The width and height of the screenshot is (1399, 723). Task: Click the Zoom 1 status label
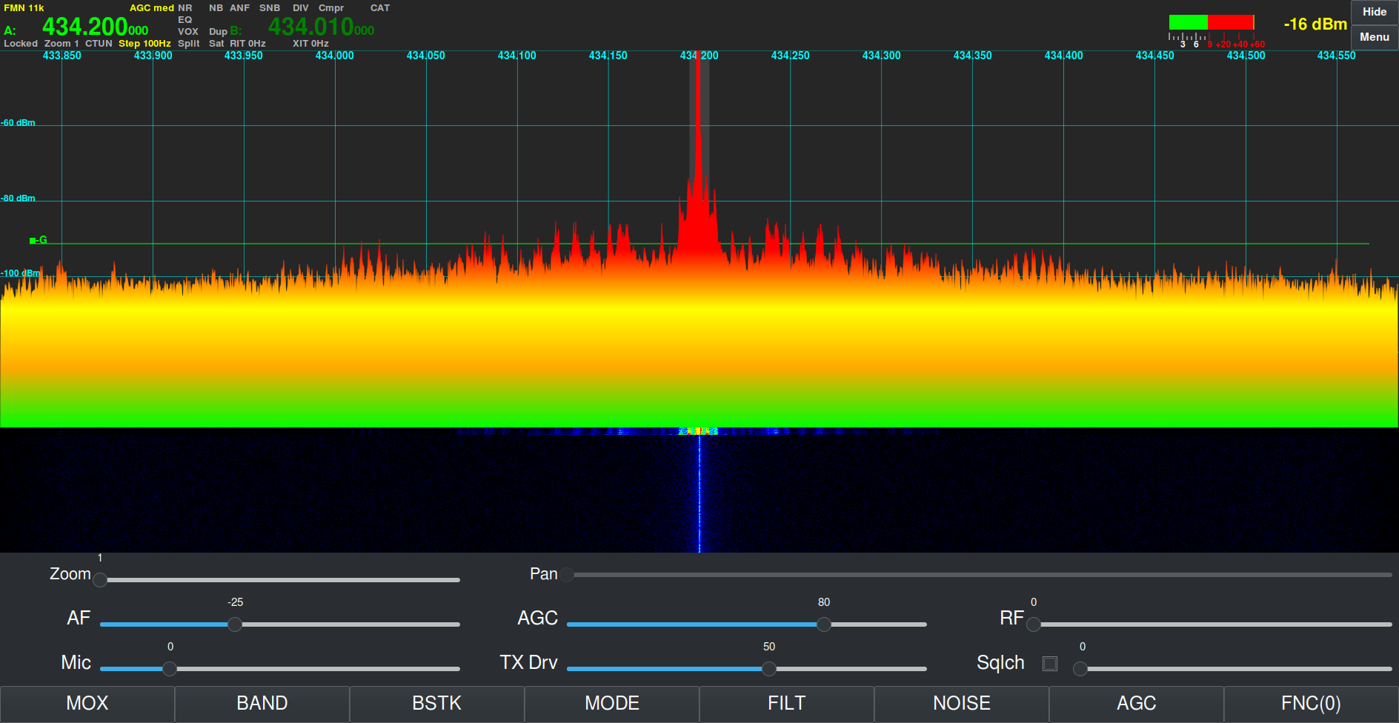[62, 44]
